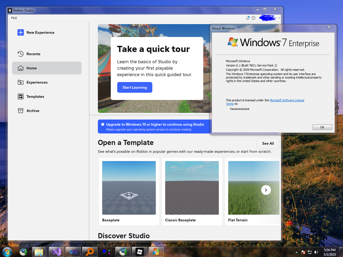Open Windows Explorer from the taskbar
This screenshot has width=343, height=257.
coord(39,252)
